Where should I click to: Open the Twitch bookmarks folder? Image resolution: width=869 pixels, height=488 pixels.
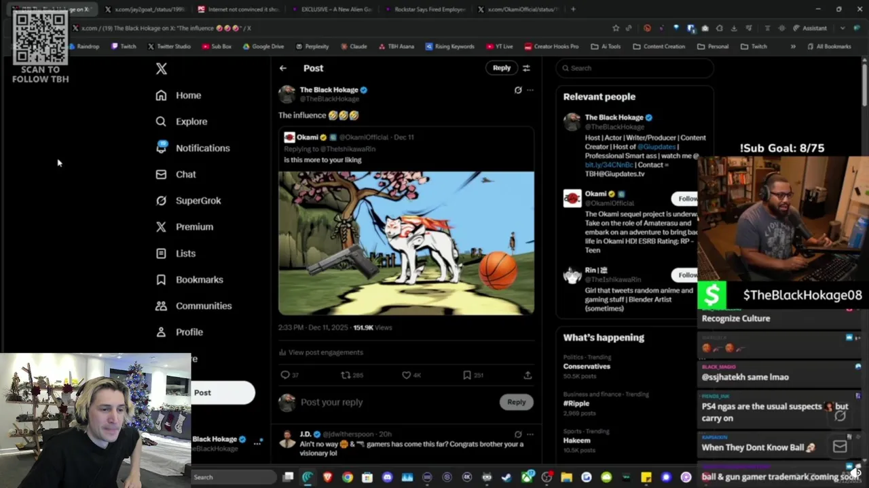pos(754,47)
